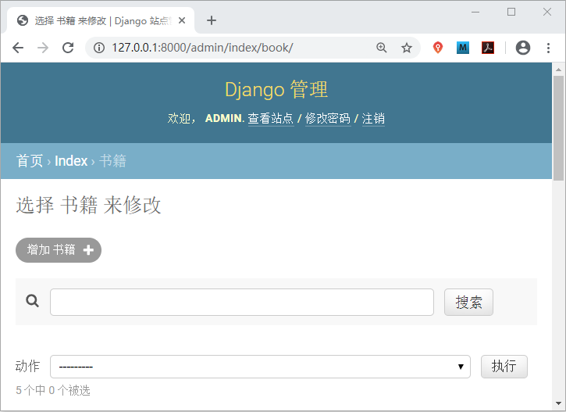Bookmark this page with the star
Viewport: 566px width, 412px height.
point(407,48)
